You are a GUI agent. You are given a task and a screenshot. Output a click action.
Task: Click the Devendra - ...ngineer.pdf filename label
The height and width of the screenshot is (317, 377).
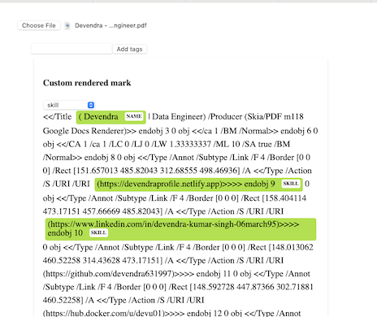click(110, 25)
